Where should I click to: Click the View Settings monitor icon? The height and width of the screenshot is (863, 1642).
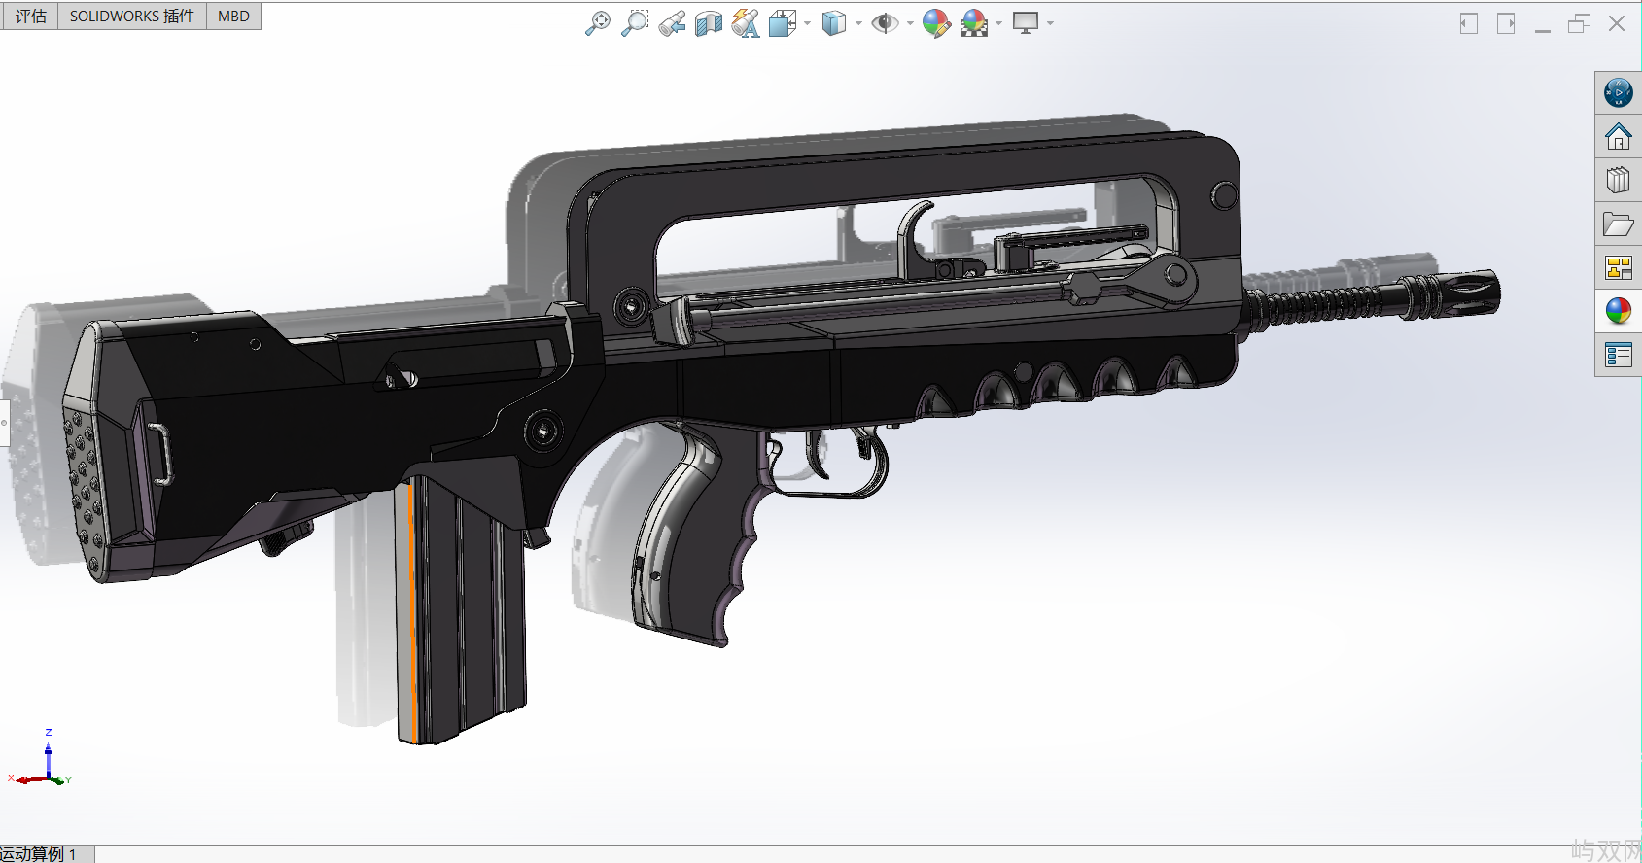point(1026,23)
